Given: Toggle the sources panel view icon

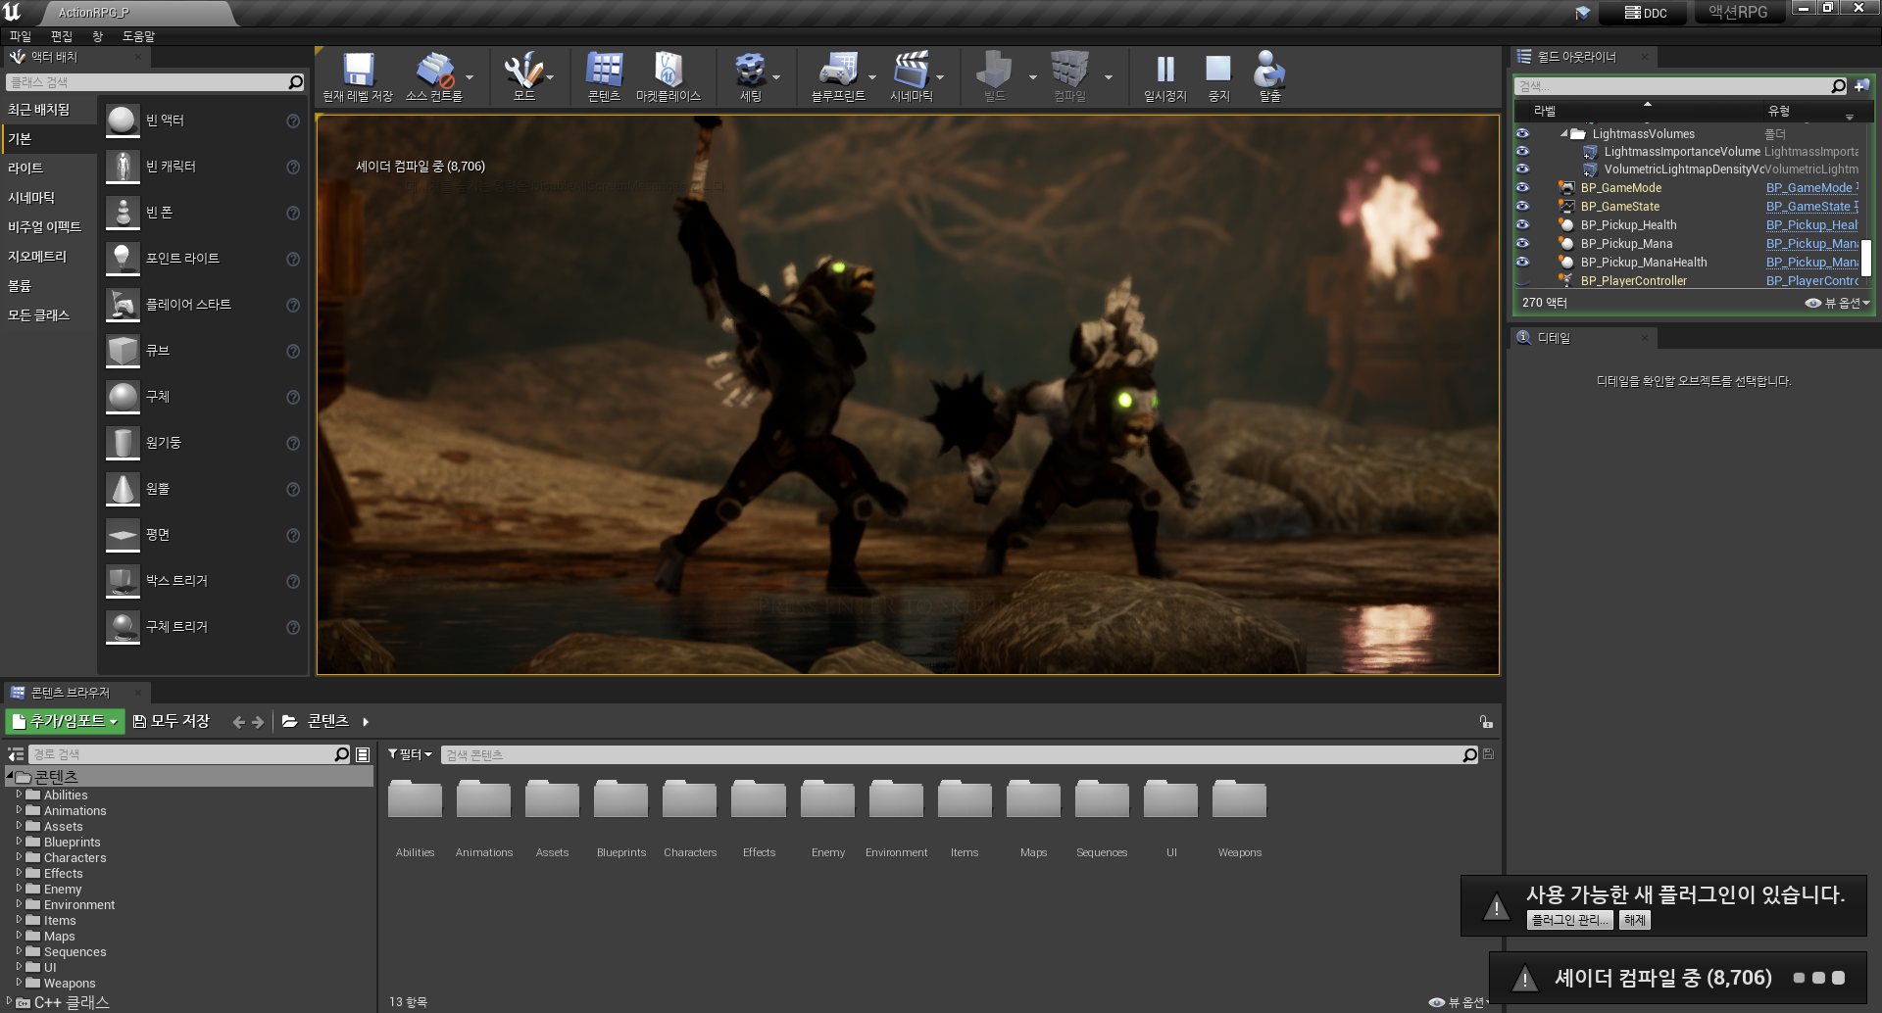Looking at the screenshot, I should 16,754.
